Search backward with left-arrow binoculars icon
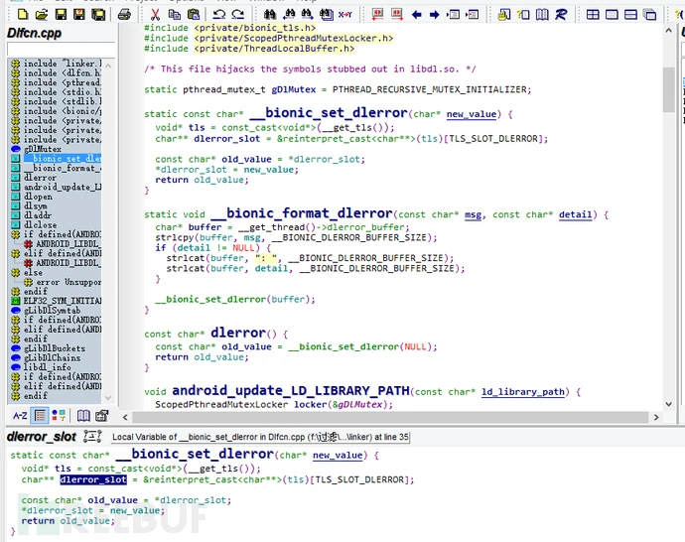 coord(289,15)
